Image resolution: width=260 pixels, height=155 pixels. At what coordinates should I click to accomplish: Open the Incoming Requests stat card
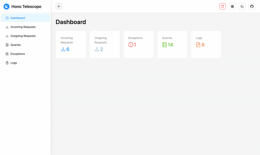click(x=71, y=44)
